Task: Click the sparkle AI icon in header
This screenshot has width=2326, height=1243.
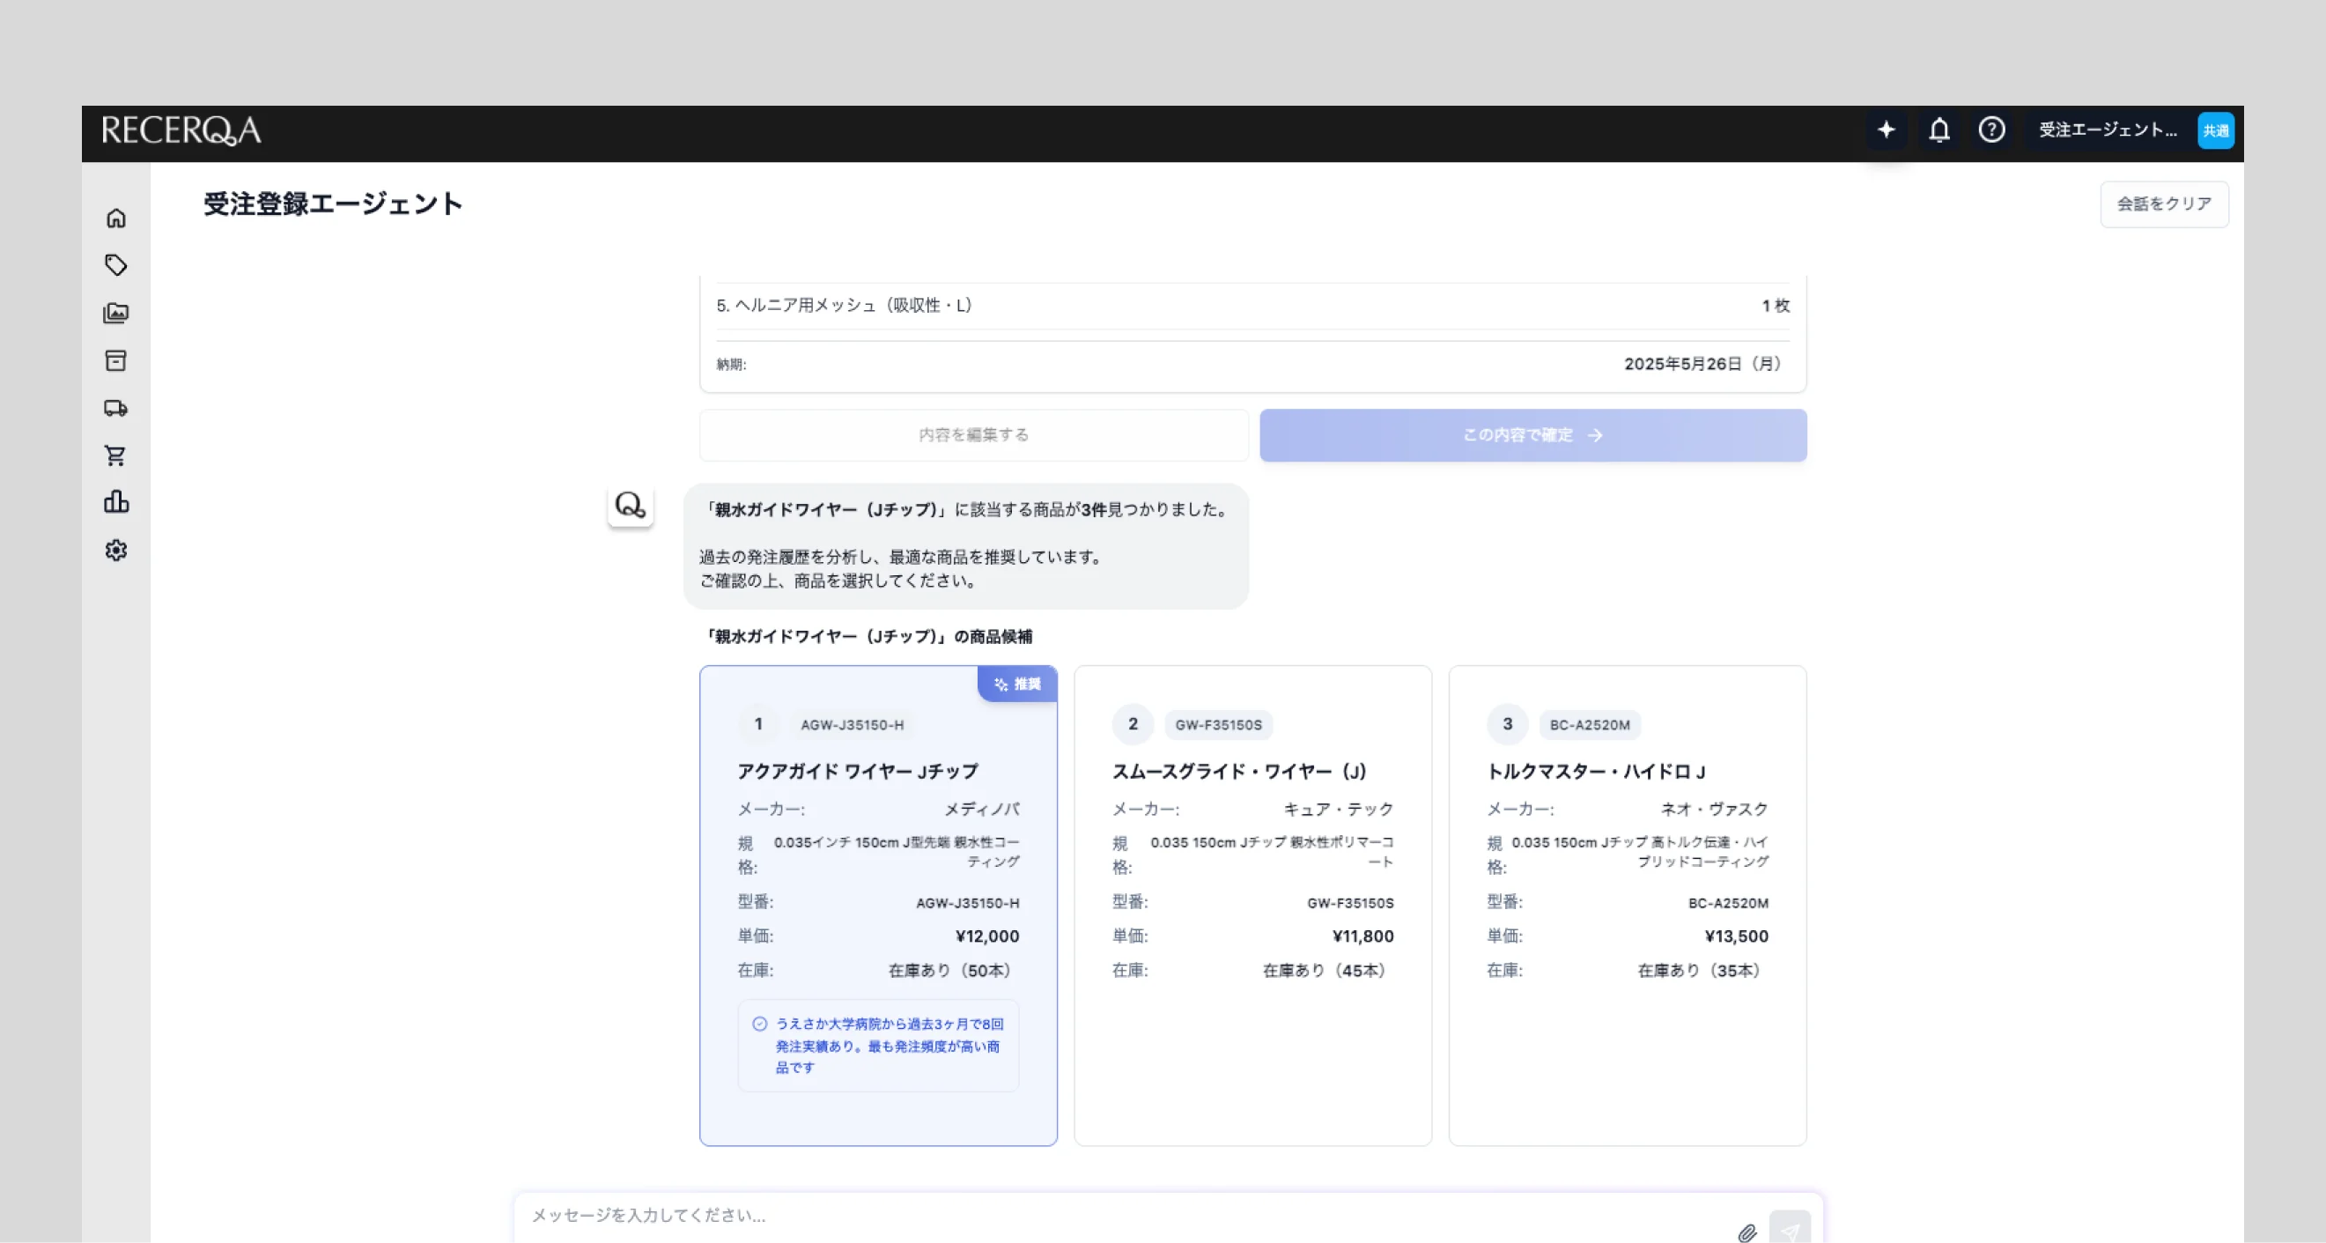Action: coord(1887,130)
